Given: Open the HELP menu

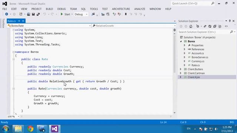Looking at the screenshot, I should coord(168,9).
